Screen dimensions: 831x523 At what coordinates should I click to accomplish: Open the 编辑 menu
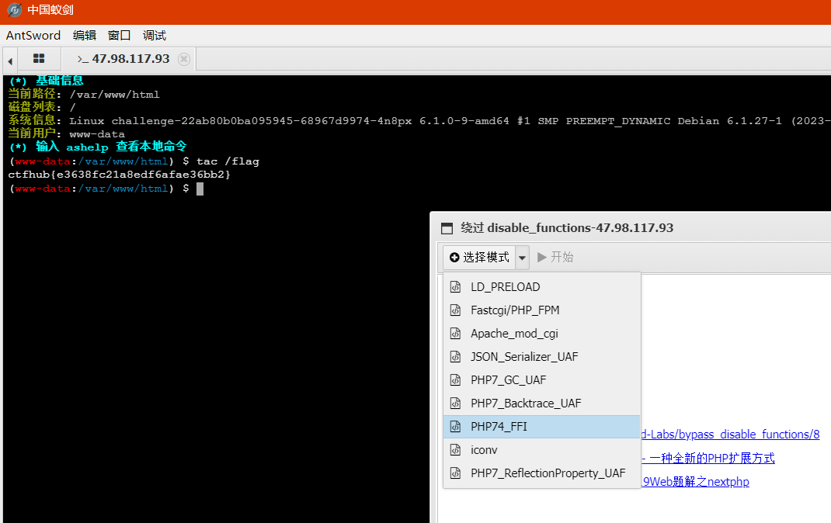(84, 35)
